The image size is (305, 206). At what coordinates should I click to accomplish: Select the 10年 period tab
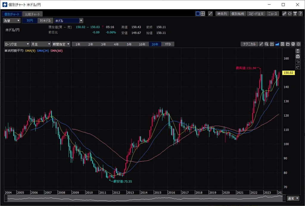pyautogui.click(x=142, y=44)
